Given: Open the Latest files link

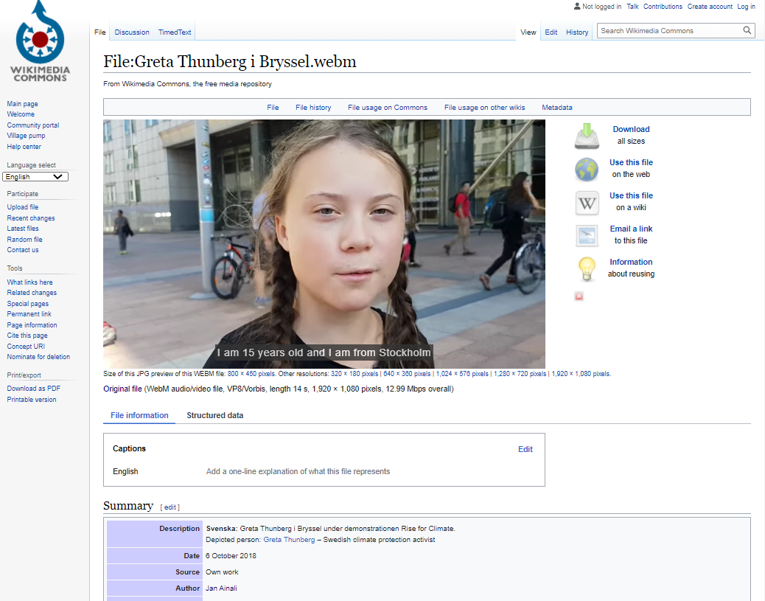Looking at the screenshot, I should click(22, 229).
